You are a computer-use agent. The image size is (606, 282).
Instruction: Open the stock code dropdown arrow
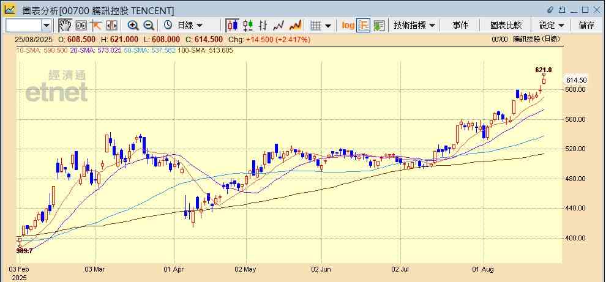coord(47,26)
